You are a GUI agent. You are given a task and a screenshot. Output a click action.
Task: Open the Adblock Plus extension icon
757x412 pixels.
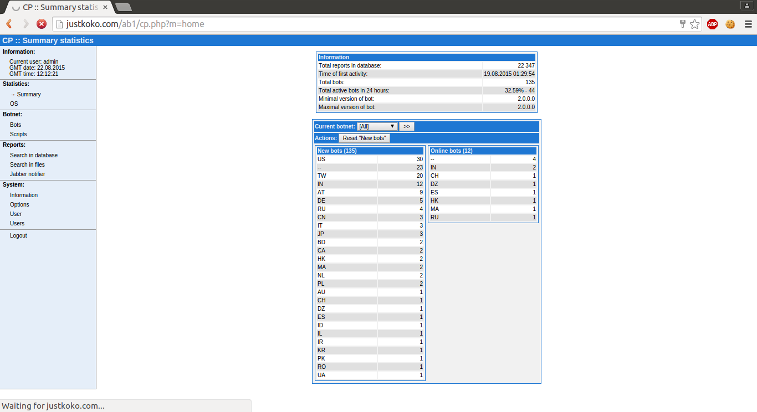tap(712, 24)
